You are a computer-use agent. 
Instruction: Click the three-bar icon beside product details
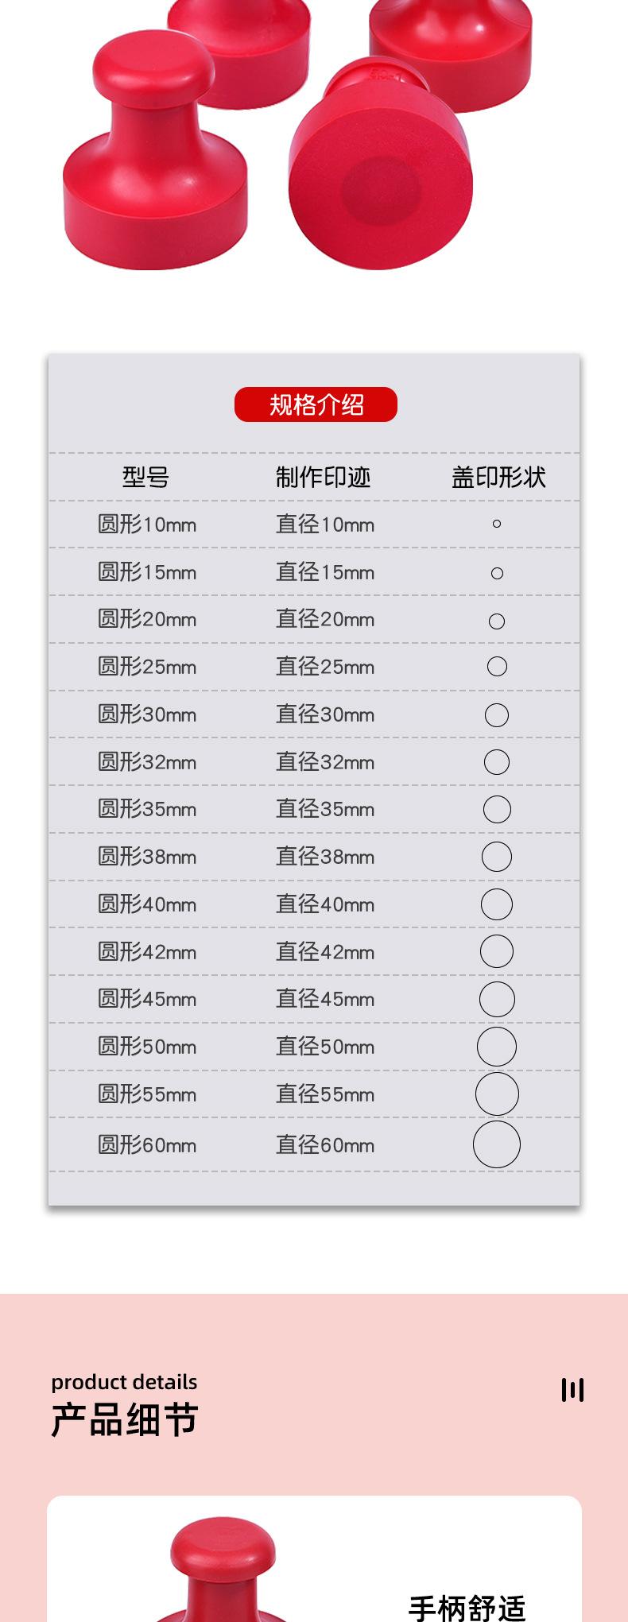point(572,1389)
